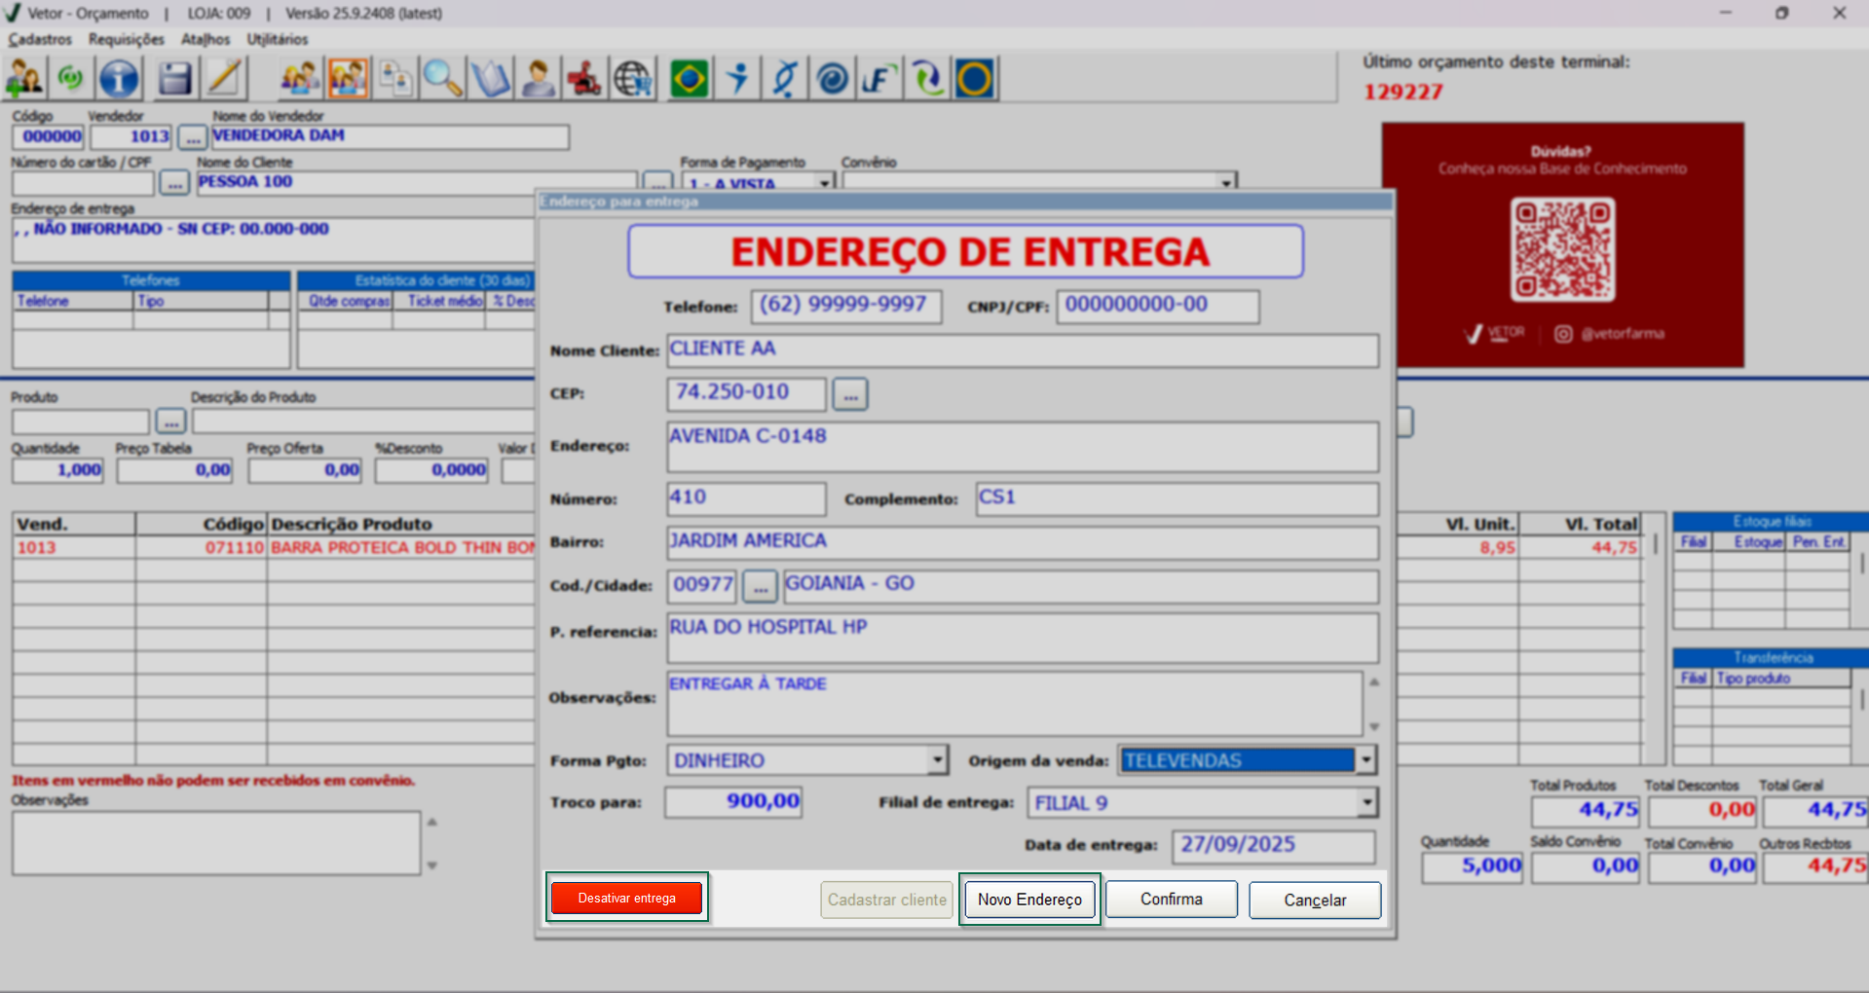Click the Novo Endereço button
Screen dimensions: 1869x993
point(1029,900)
